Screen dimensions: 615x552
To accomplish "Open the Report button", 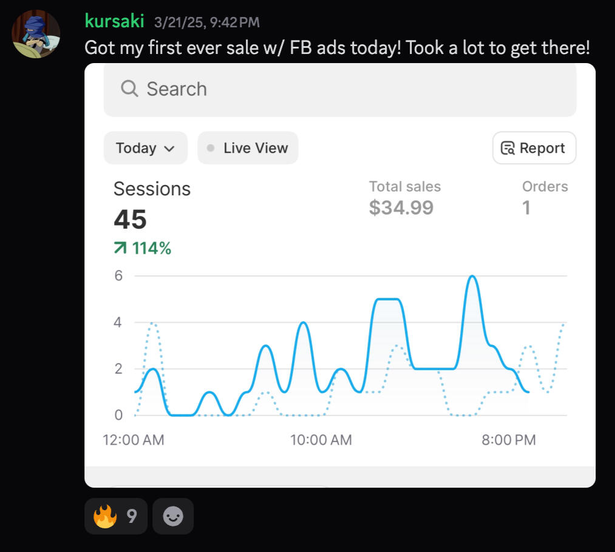I will pos(534,148).
